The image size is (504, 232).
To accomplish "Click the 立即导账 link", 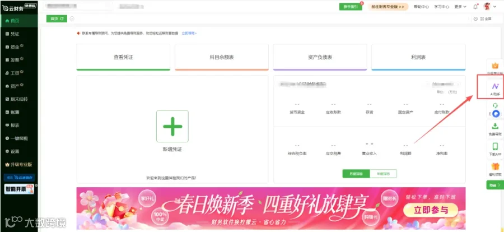I will tap(189, 33).
